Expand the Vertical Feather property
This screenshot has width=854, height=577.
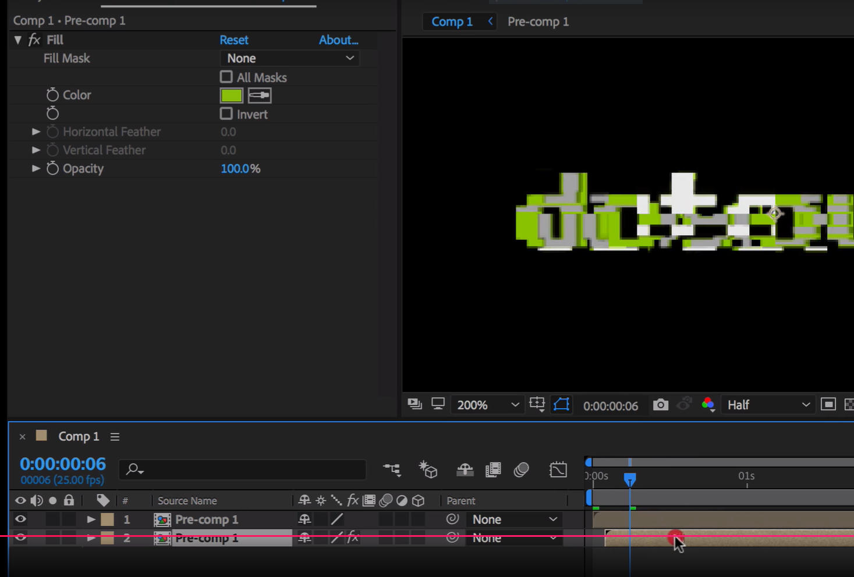tap(36, 150)
